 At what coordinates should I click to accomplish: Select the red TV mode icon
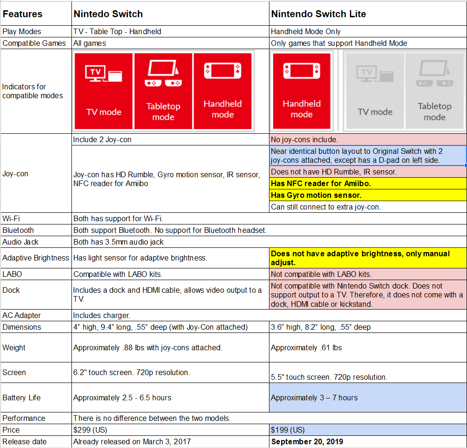tap(103, 90)
